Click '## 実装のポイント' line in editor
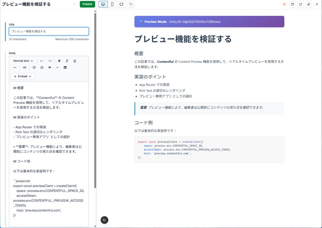Screen dimensions: 322x228 click(26, 117)
